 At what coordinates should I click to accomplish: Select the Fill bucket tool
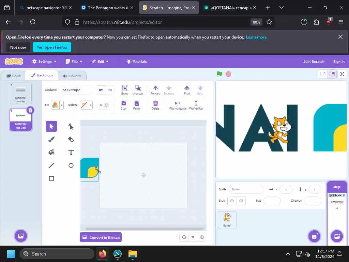51,152
